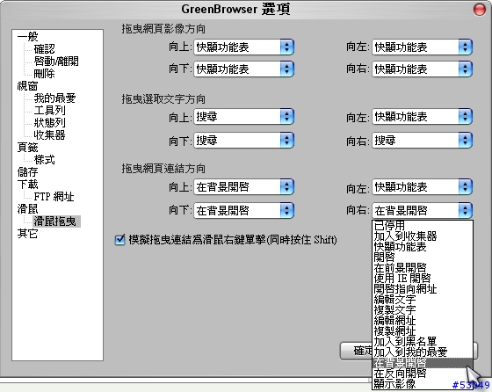Select 我的最愛 in the options tree
Image resolution: width=492 pixels, height=392 pixels.
(54, 98)
